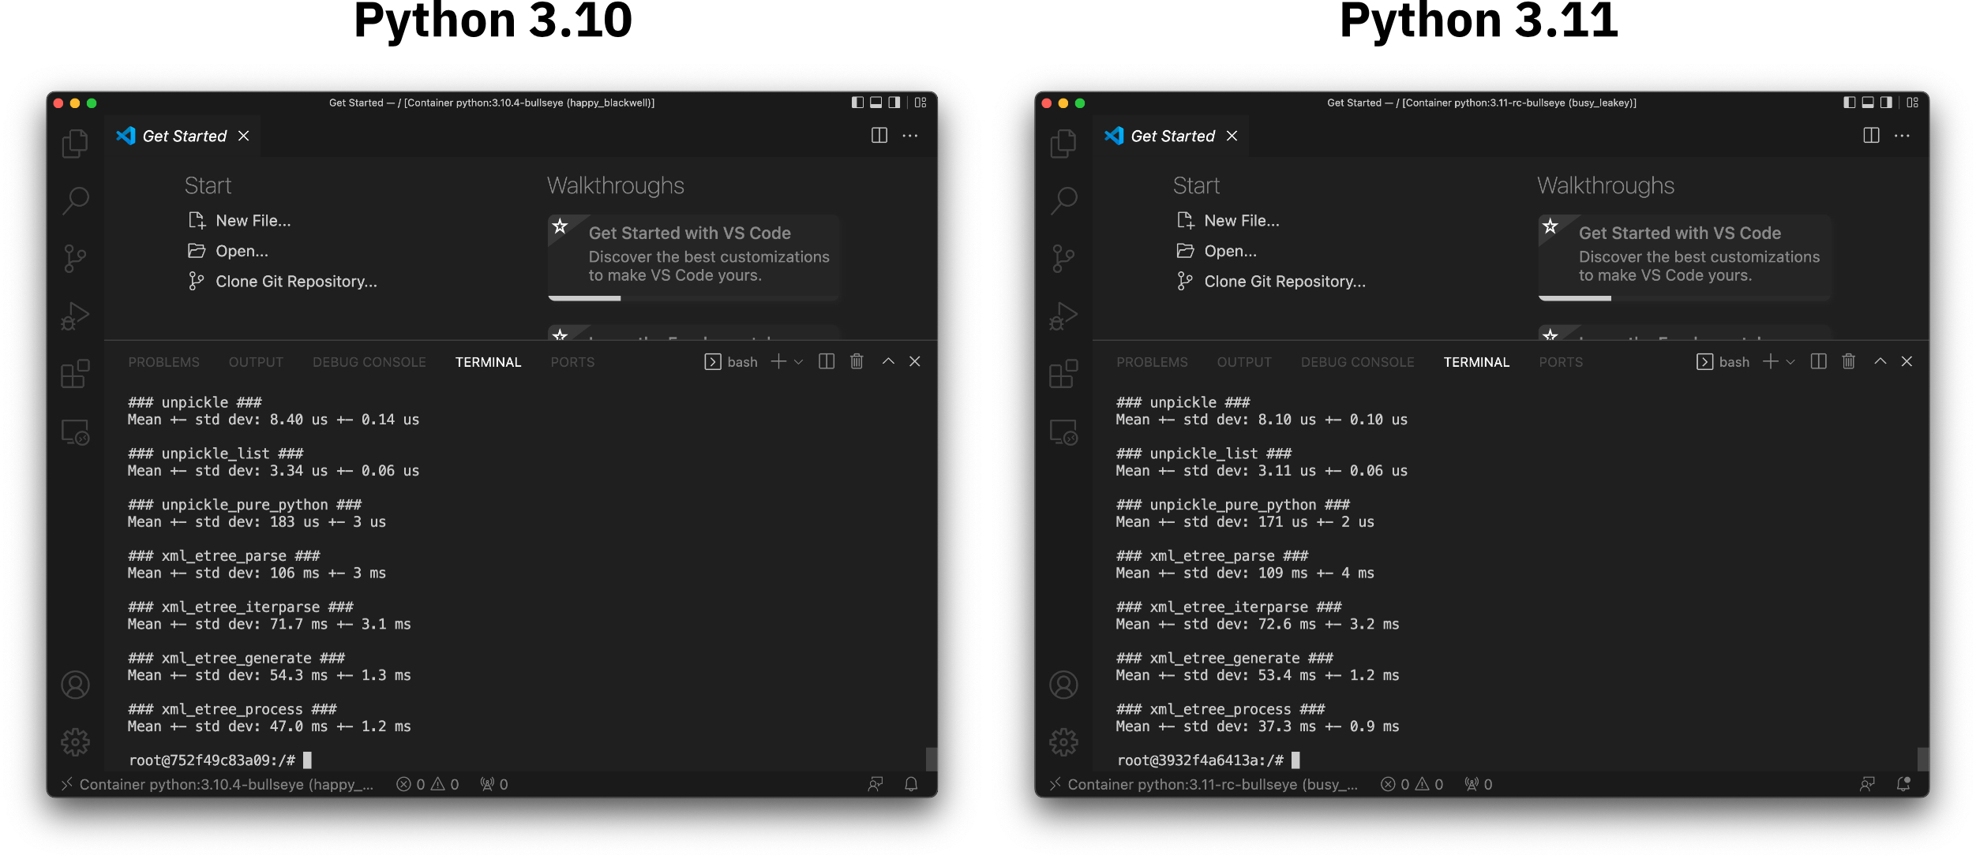Toggle the split editor layout icon
The height and width of the screenshot is (859, 1976).
tap(879, 135)
